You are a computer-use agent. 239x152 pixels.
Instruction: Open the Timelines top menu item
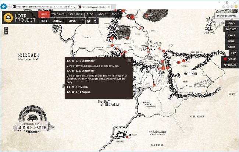(58, 14)
